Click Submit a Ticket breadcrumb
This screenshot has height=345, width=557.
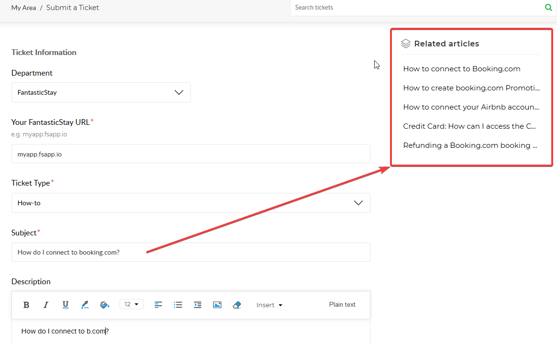coord(72,8)
